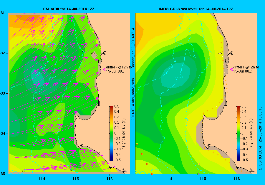Click the drifter circle near 114.85E on the left map's bottom edge
Viewport: 265px width, 185px height.
point(71,170)
